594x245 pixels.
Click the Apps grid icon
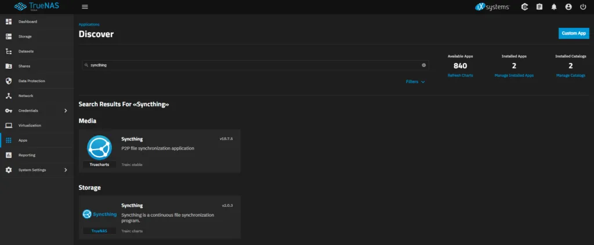coord(9,140)
